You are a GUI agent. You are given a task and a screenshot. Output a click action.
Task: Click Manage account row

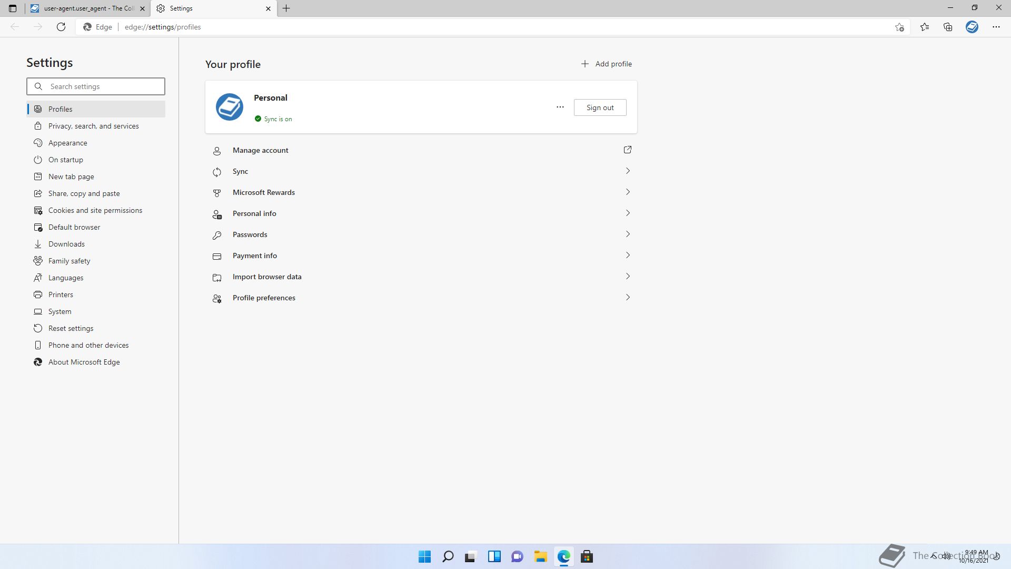click(421, 150)
